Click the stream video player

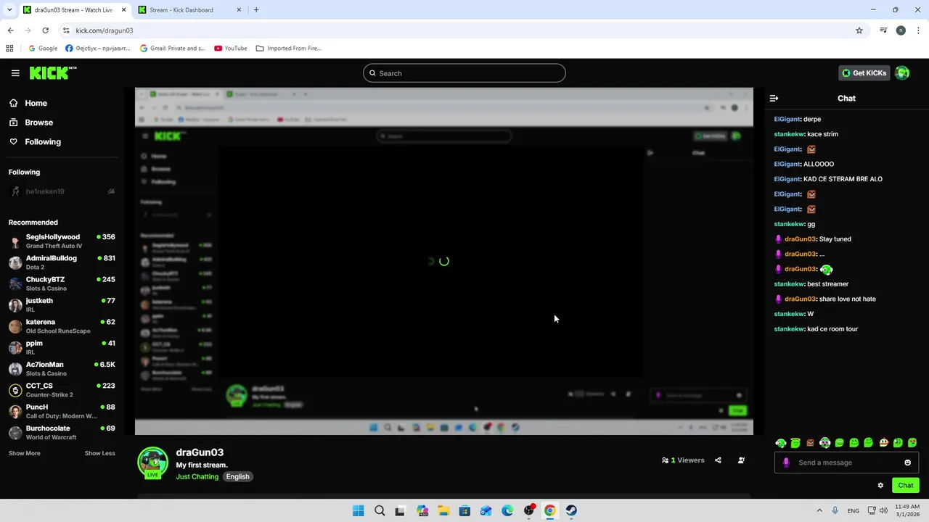click(444, 262)
